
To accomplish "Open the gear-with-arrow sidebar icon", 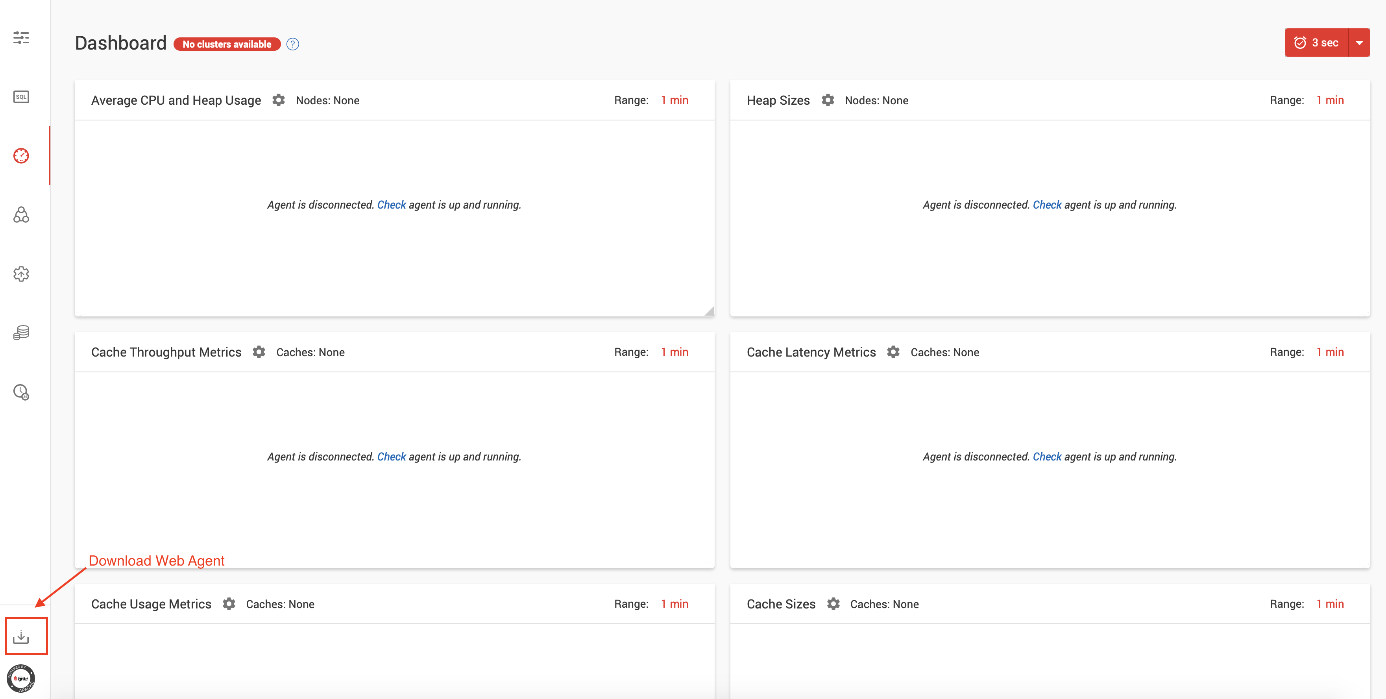I will coord(21,274).
